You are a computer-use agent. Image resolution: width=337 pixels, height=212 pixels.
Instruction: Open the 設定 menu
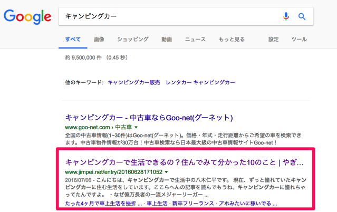pos(273,40)
